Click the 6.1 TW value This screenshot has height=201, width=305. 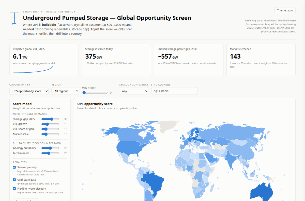[x=20, y=56]
